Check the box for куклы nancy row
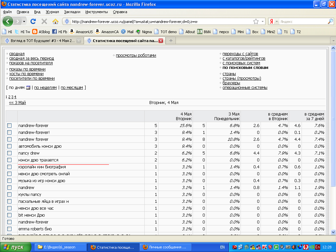Image resolution: width=336 pixels, height=252 pixels. coord(9,194)
